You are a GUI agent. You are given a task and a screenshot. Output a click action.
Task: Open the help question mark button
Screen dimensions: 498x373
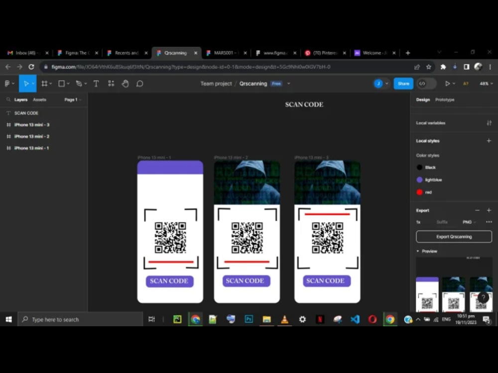coord(483,297)
